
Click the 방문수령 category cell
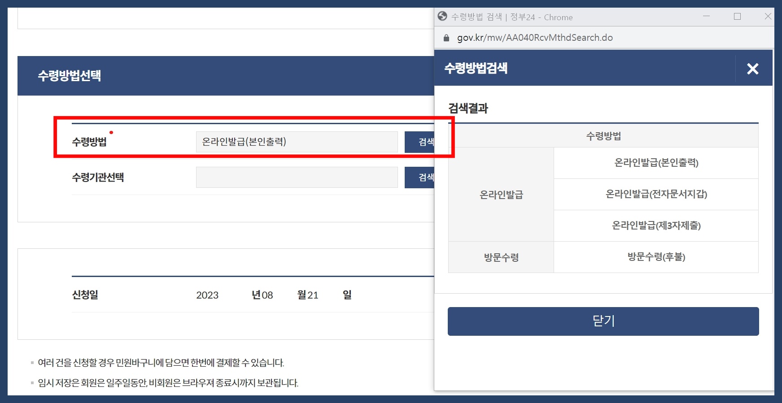[x=501, y=257]
